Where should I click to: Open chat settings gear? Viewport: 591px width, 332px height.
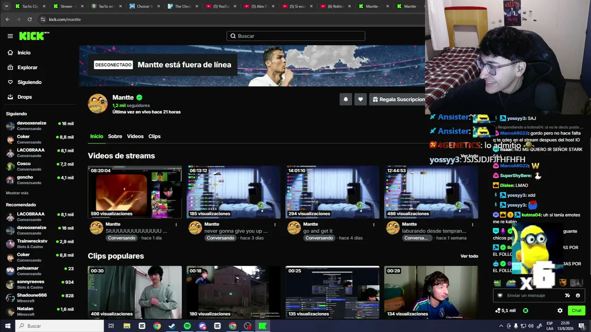[560, 311]
